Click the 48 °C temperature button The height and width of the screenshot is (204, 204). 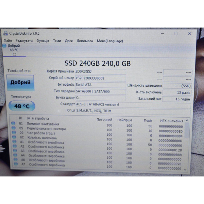22,106
